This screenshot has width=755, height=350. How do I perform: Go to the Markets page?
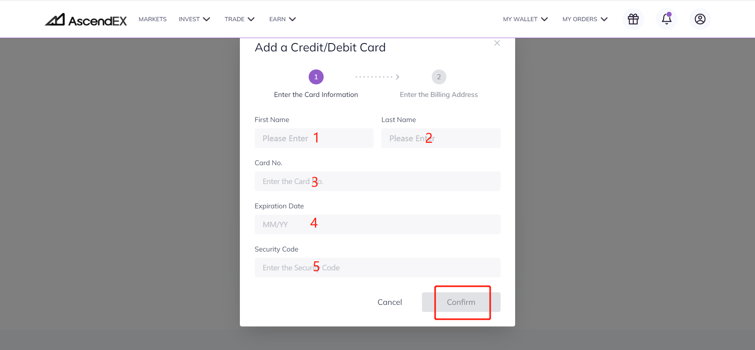point(153,19)
